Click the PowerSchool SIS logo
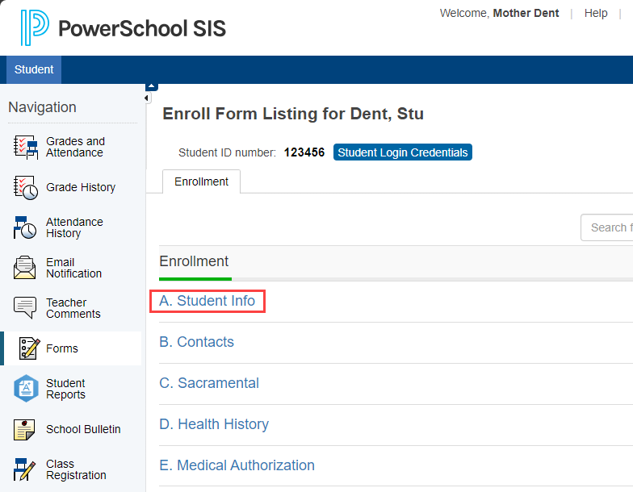 tap(123, 28)
